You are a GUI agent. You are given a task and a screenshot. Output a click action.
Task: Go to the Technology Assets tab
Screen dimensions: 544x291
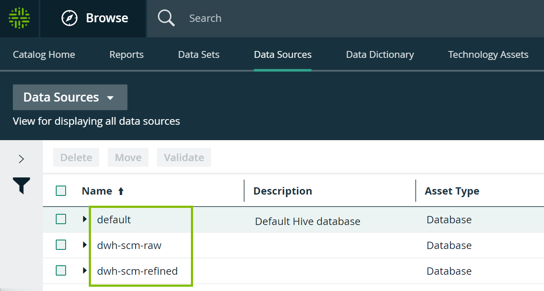click(x=488, y=54)
